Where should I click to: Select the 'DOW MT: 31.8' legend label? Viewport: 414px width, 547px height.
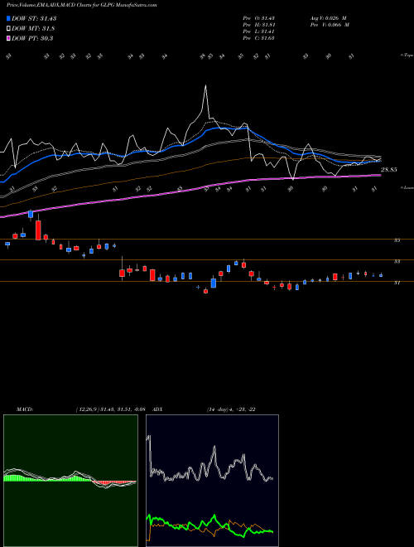pos(33,29)
